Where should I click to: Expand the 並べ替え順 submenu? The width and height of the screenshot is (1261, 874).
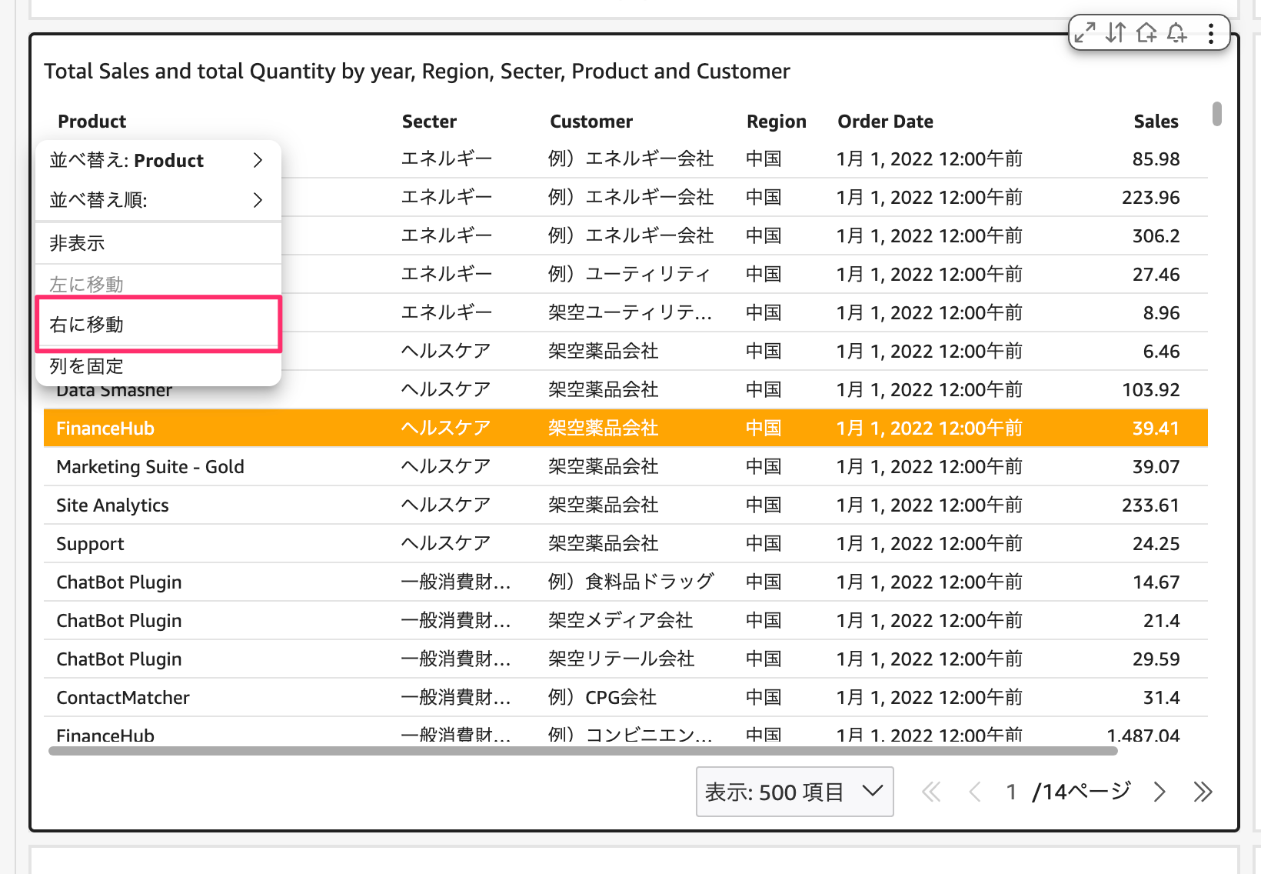point(158,200)
